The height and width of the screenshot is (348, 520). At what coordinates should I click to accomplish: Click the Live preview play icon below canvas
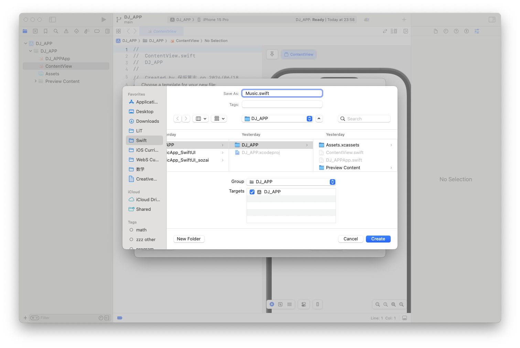[272, 304]
